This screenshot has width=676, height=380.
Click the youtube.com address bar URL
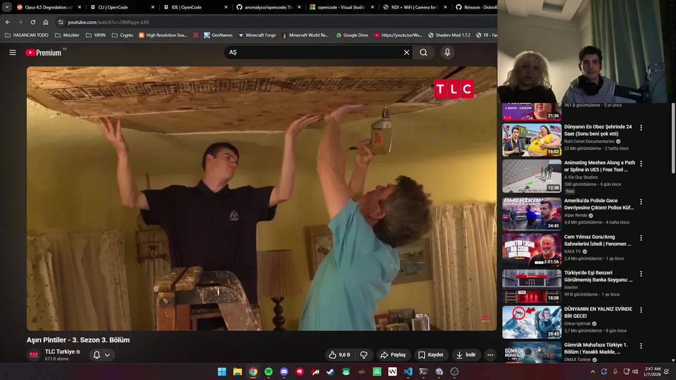108,22
